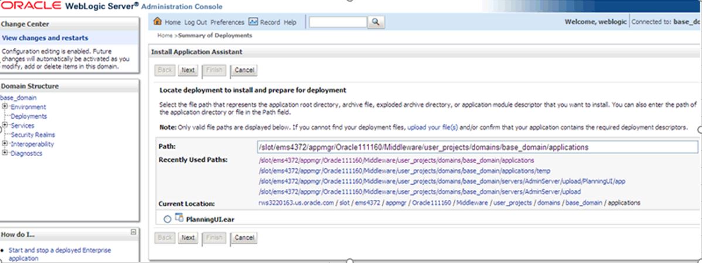702x263 pixels.
Task: Open Help from the toolbar
Action: (x=290, y=22)
